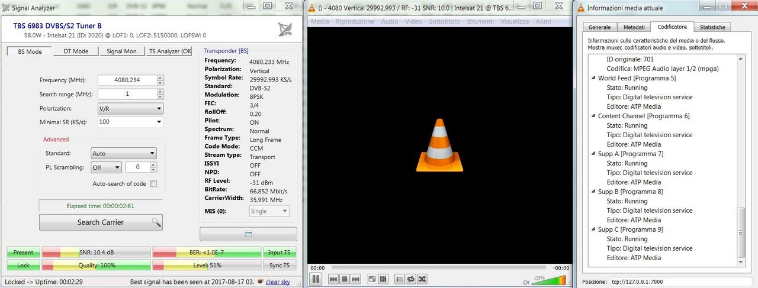
Task: Toggle VLC shuffle playback
Action: tap(422, 279)
